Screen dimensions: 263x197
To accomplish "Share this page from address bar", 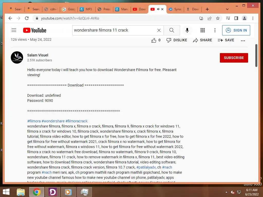I will point(210,18).
